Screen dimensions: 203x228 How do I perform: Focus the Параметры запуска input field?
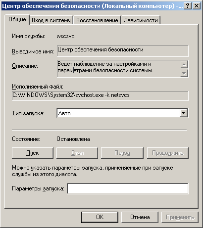pyautogui.click(x=128, y=188)
